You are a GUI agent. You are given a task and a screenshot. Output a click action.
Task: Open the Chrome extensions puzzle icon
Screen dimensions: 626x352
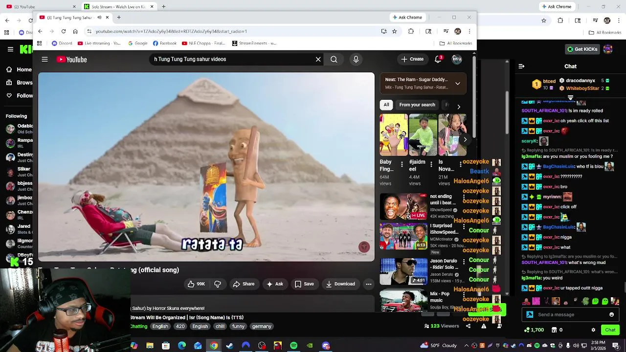click(411, 31)
